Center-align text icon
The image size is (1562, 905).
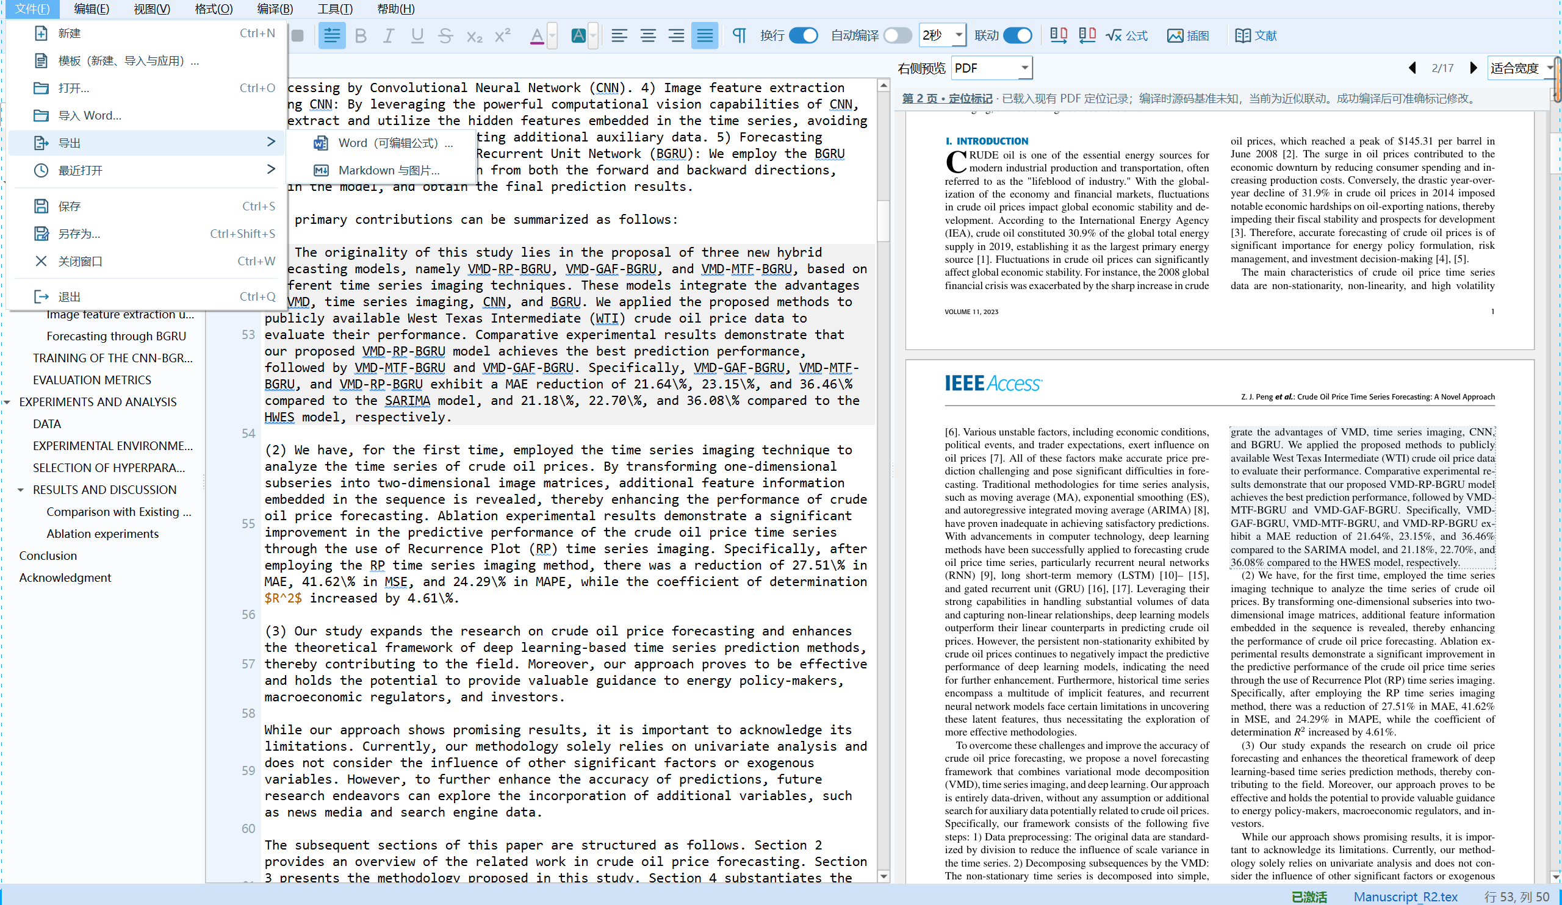pos(648,36)
